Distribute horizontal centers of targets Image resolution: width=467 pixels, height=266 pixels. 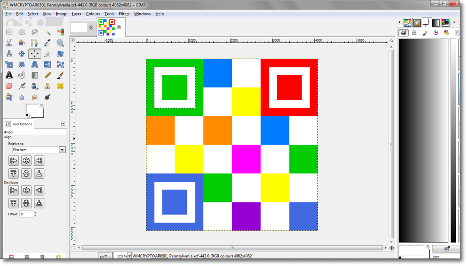(x=26, y=190)
